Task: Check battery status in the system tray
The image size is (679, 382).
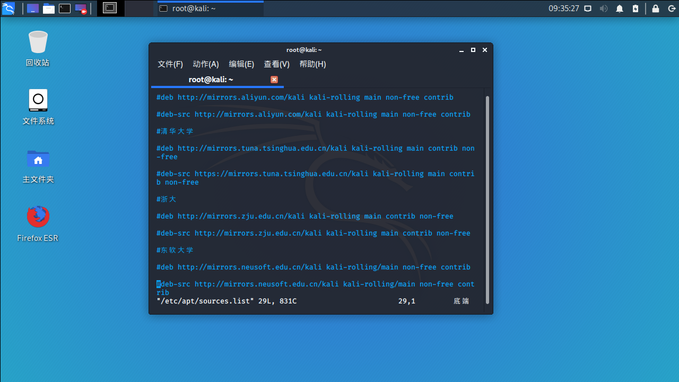Action: 635,8
